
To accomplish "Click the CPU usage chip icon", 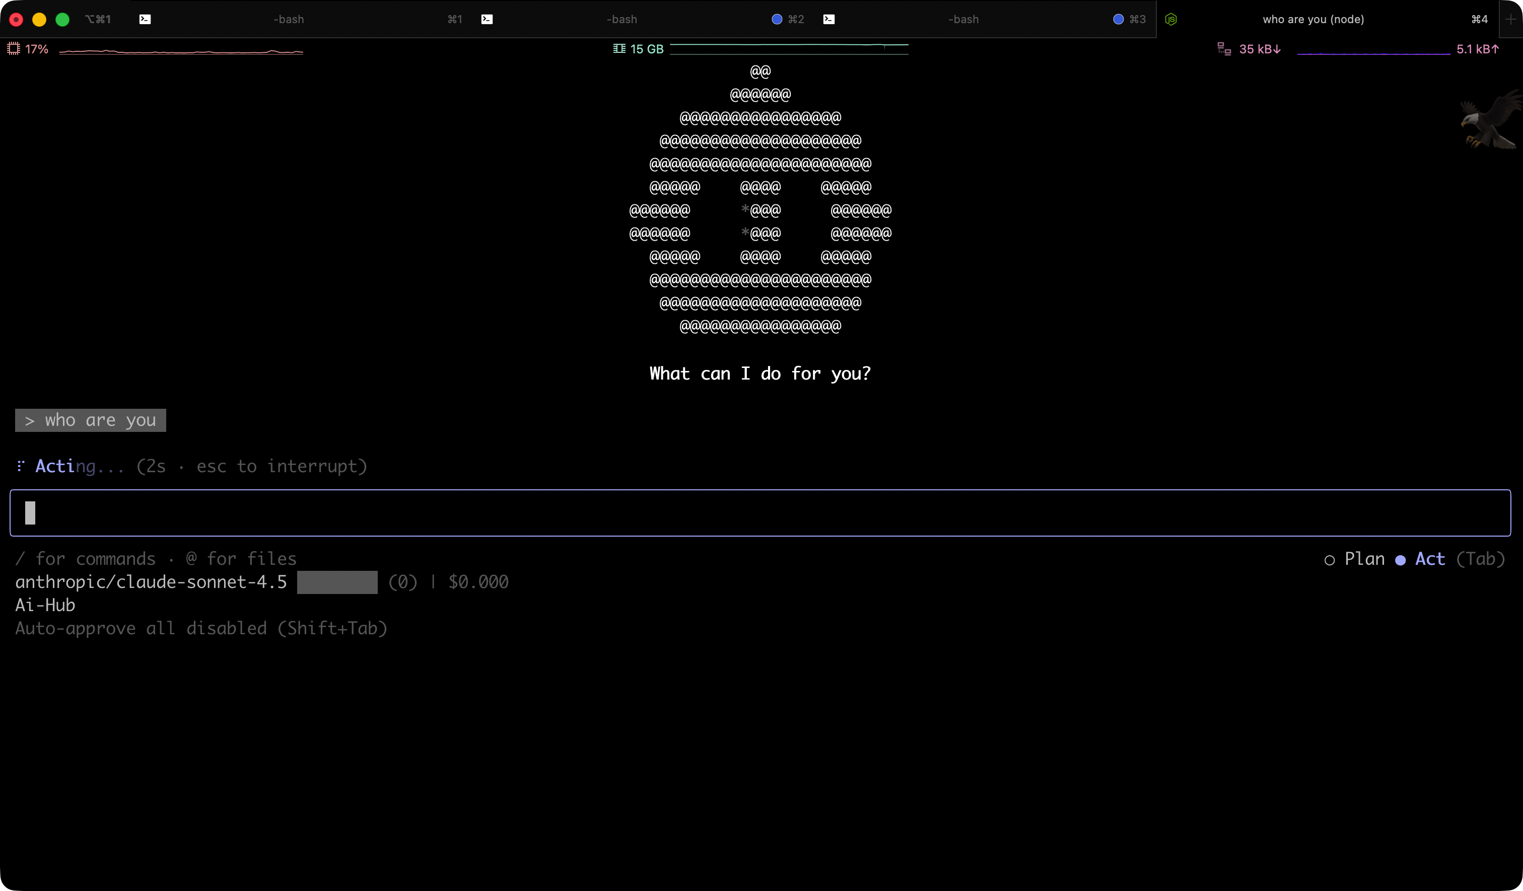I will (13, 49).
